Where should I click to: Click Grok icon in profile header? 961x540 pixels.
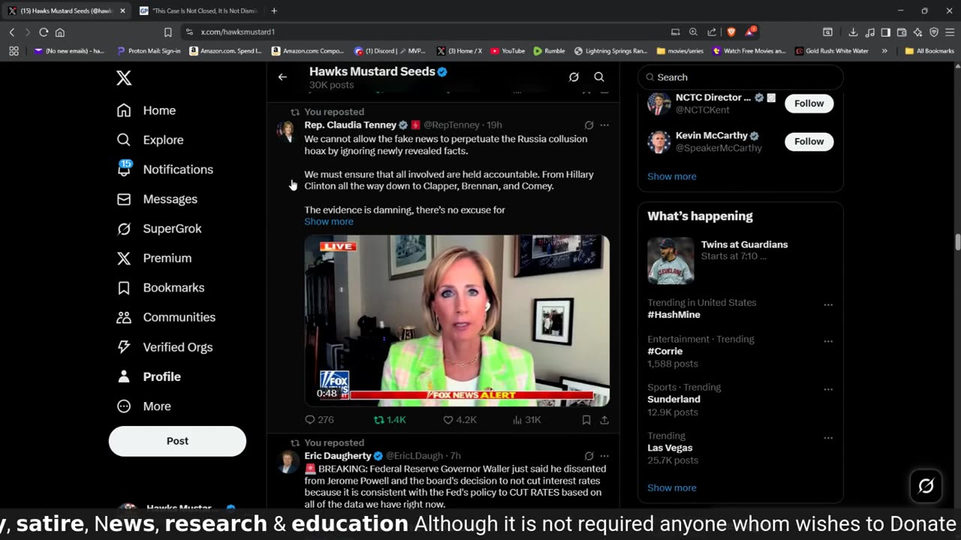(574, 77)
